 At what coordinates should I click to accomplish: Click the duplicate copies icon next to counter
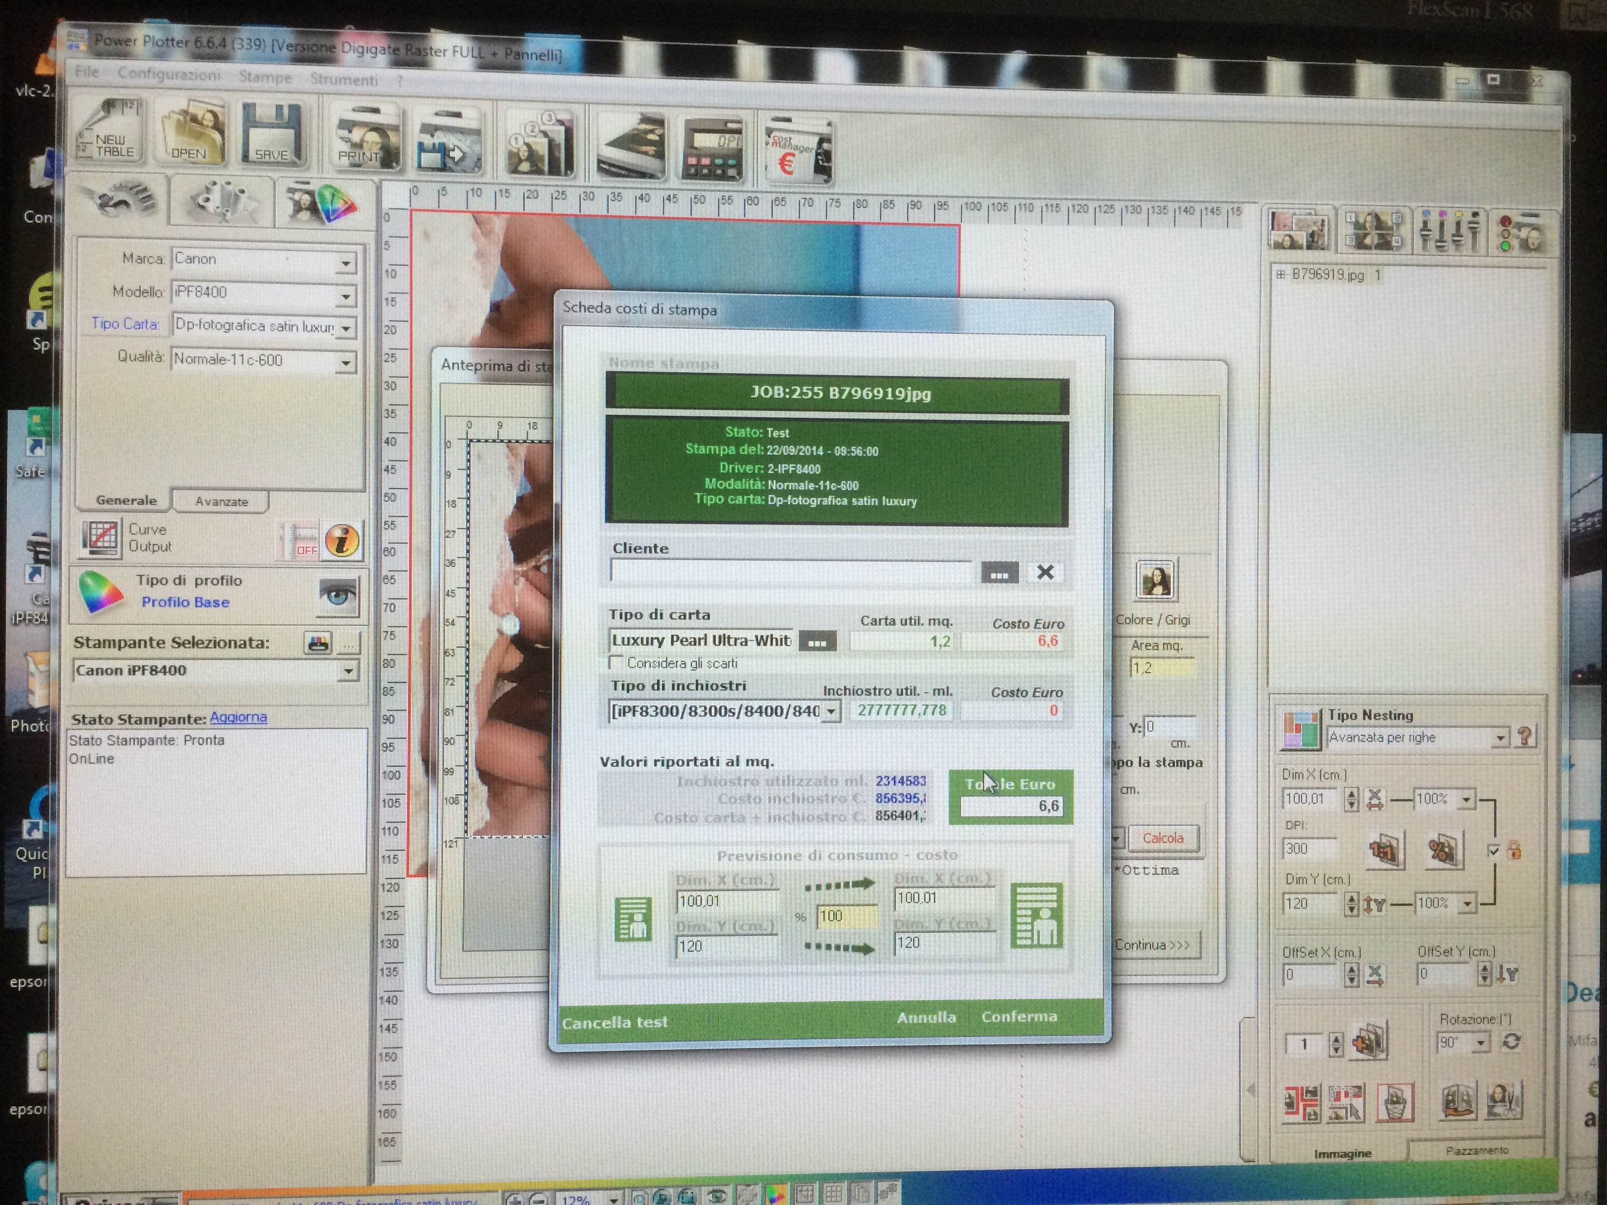coord(1369,1042)
